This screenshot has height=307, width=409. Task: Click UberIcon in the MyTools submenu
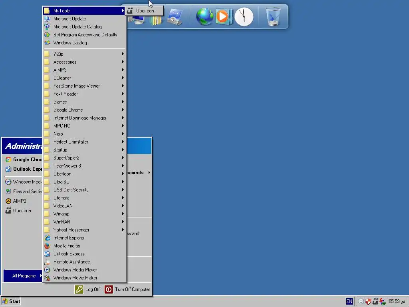[x=144, y=11]
